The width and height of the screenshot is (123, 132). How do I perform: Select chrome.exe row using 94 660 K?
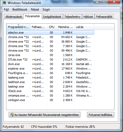(51, 37)
